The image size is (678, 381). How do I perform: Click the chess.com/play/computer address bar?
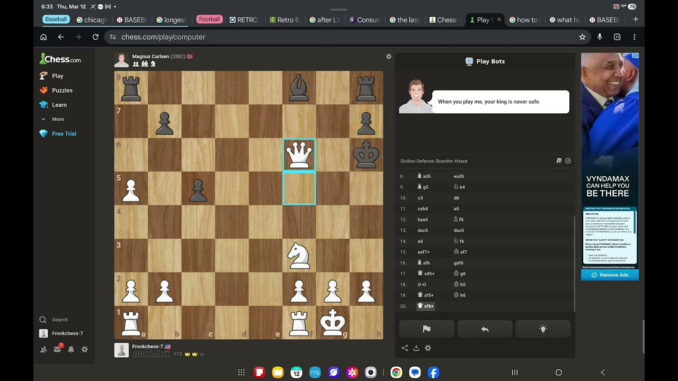pos(339,37)
